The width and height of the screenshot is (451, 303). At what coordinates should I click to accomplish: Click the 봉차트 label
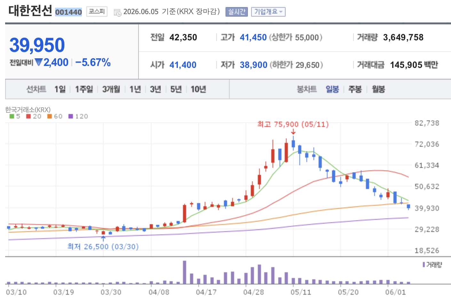point(307,89)
